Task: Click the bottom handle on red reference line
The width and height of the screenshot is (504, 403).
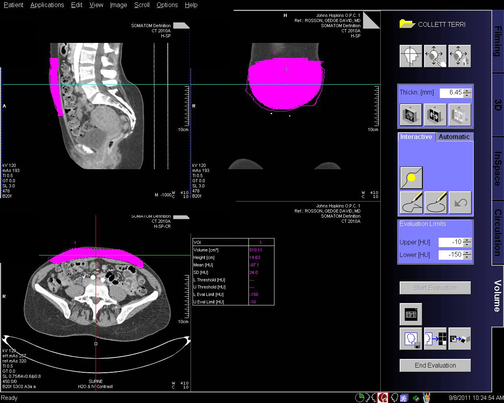Action: point(96,344)
